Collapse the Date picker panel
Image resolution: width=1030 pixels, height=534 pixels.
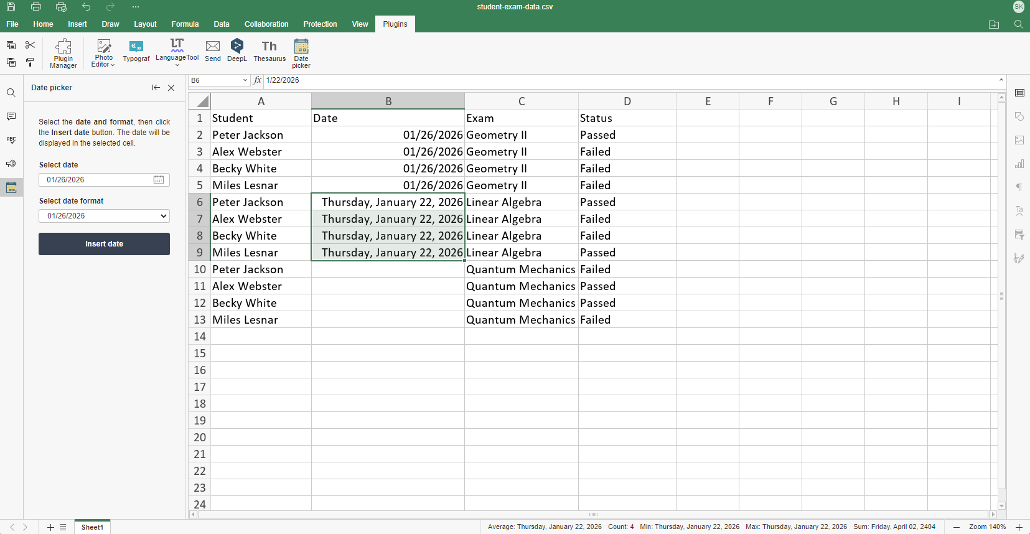(156, 88)
